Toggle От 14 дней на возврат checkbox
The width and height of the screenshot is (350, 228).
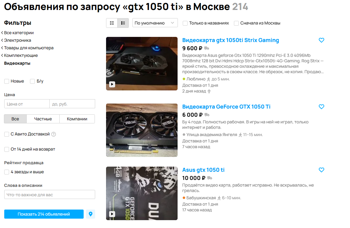coord(7,149)
